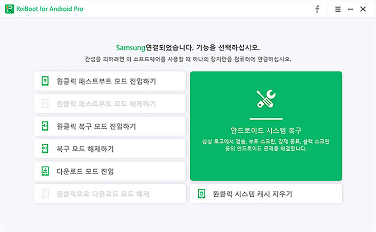Viewport: 376px width, 232px height.
Task: Click the download mode enter icon
Action: 45,171
